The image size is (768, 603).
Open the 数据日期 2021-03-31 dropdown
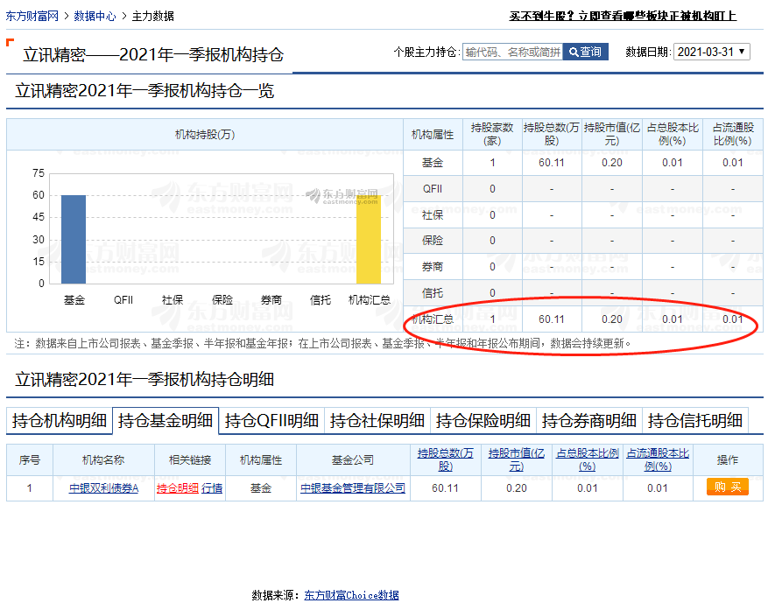click(x=712, y=52)
